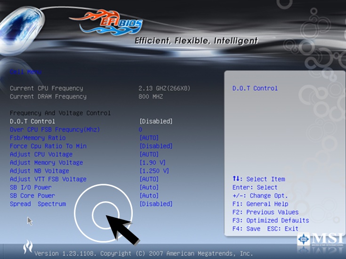Toggle D.O.T Control Disabled value
The height and width of the screenshot is (259, 346).
pyautogui.click(x=156, y=121)
